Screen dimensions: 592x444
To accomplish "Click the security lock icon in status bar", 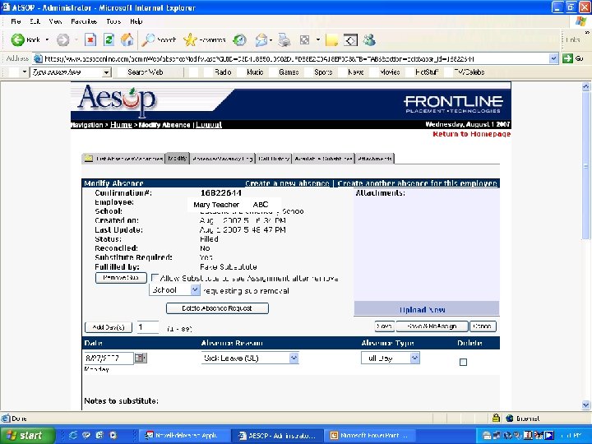I will click(496, 418).
